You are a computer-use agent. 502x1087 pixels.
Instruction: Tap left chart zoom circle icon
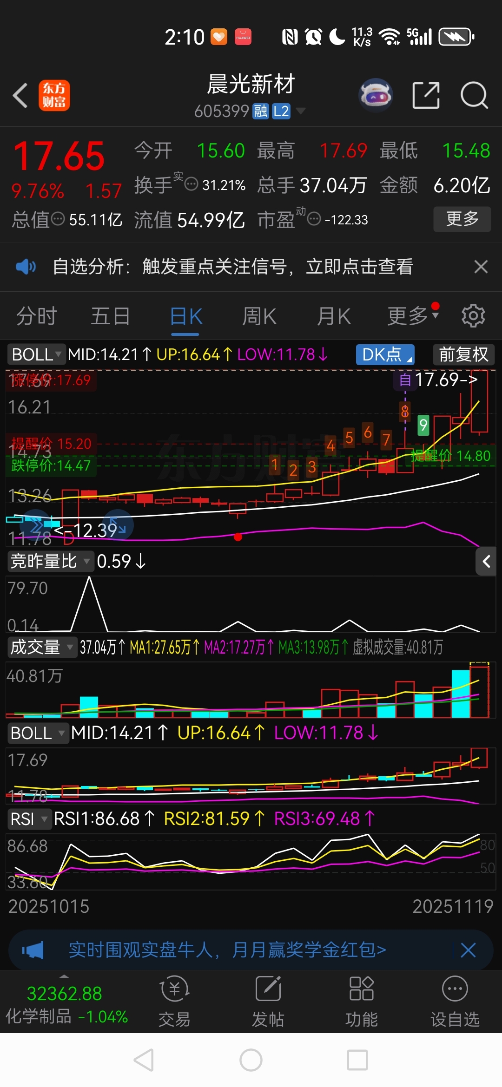36,525
